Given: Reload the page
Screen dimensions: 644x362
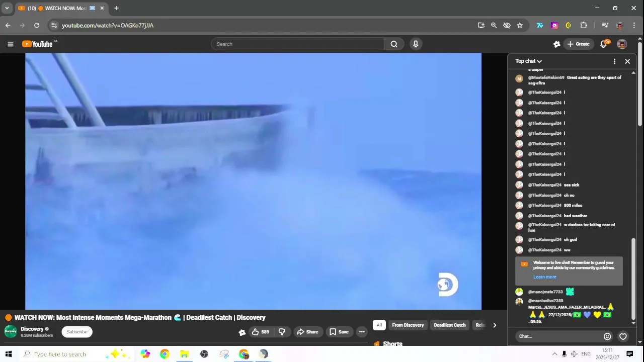Looking at the screenshot, I should click(x=37, y=25).
